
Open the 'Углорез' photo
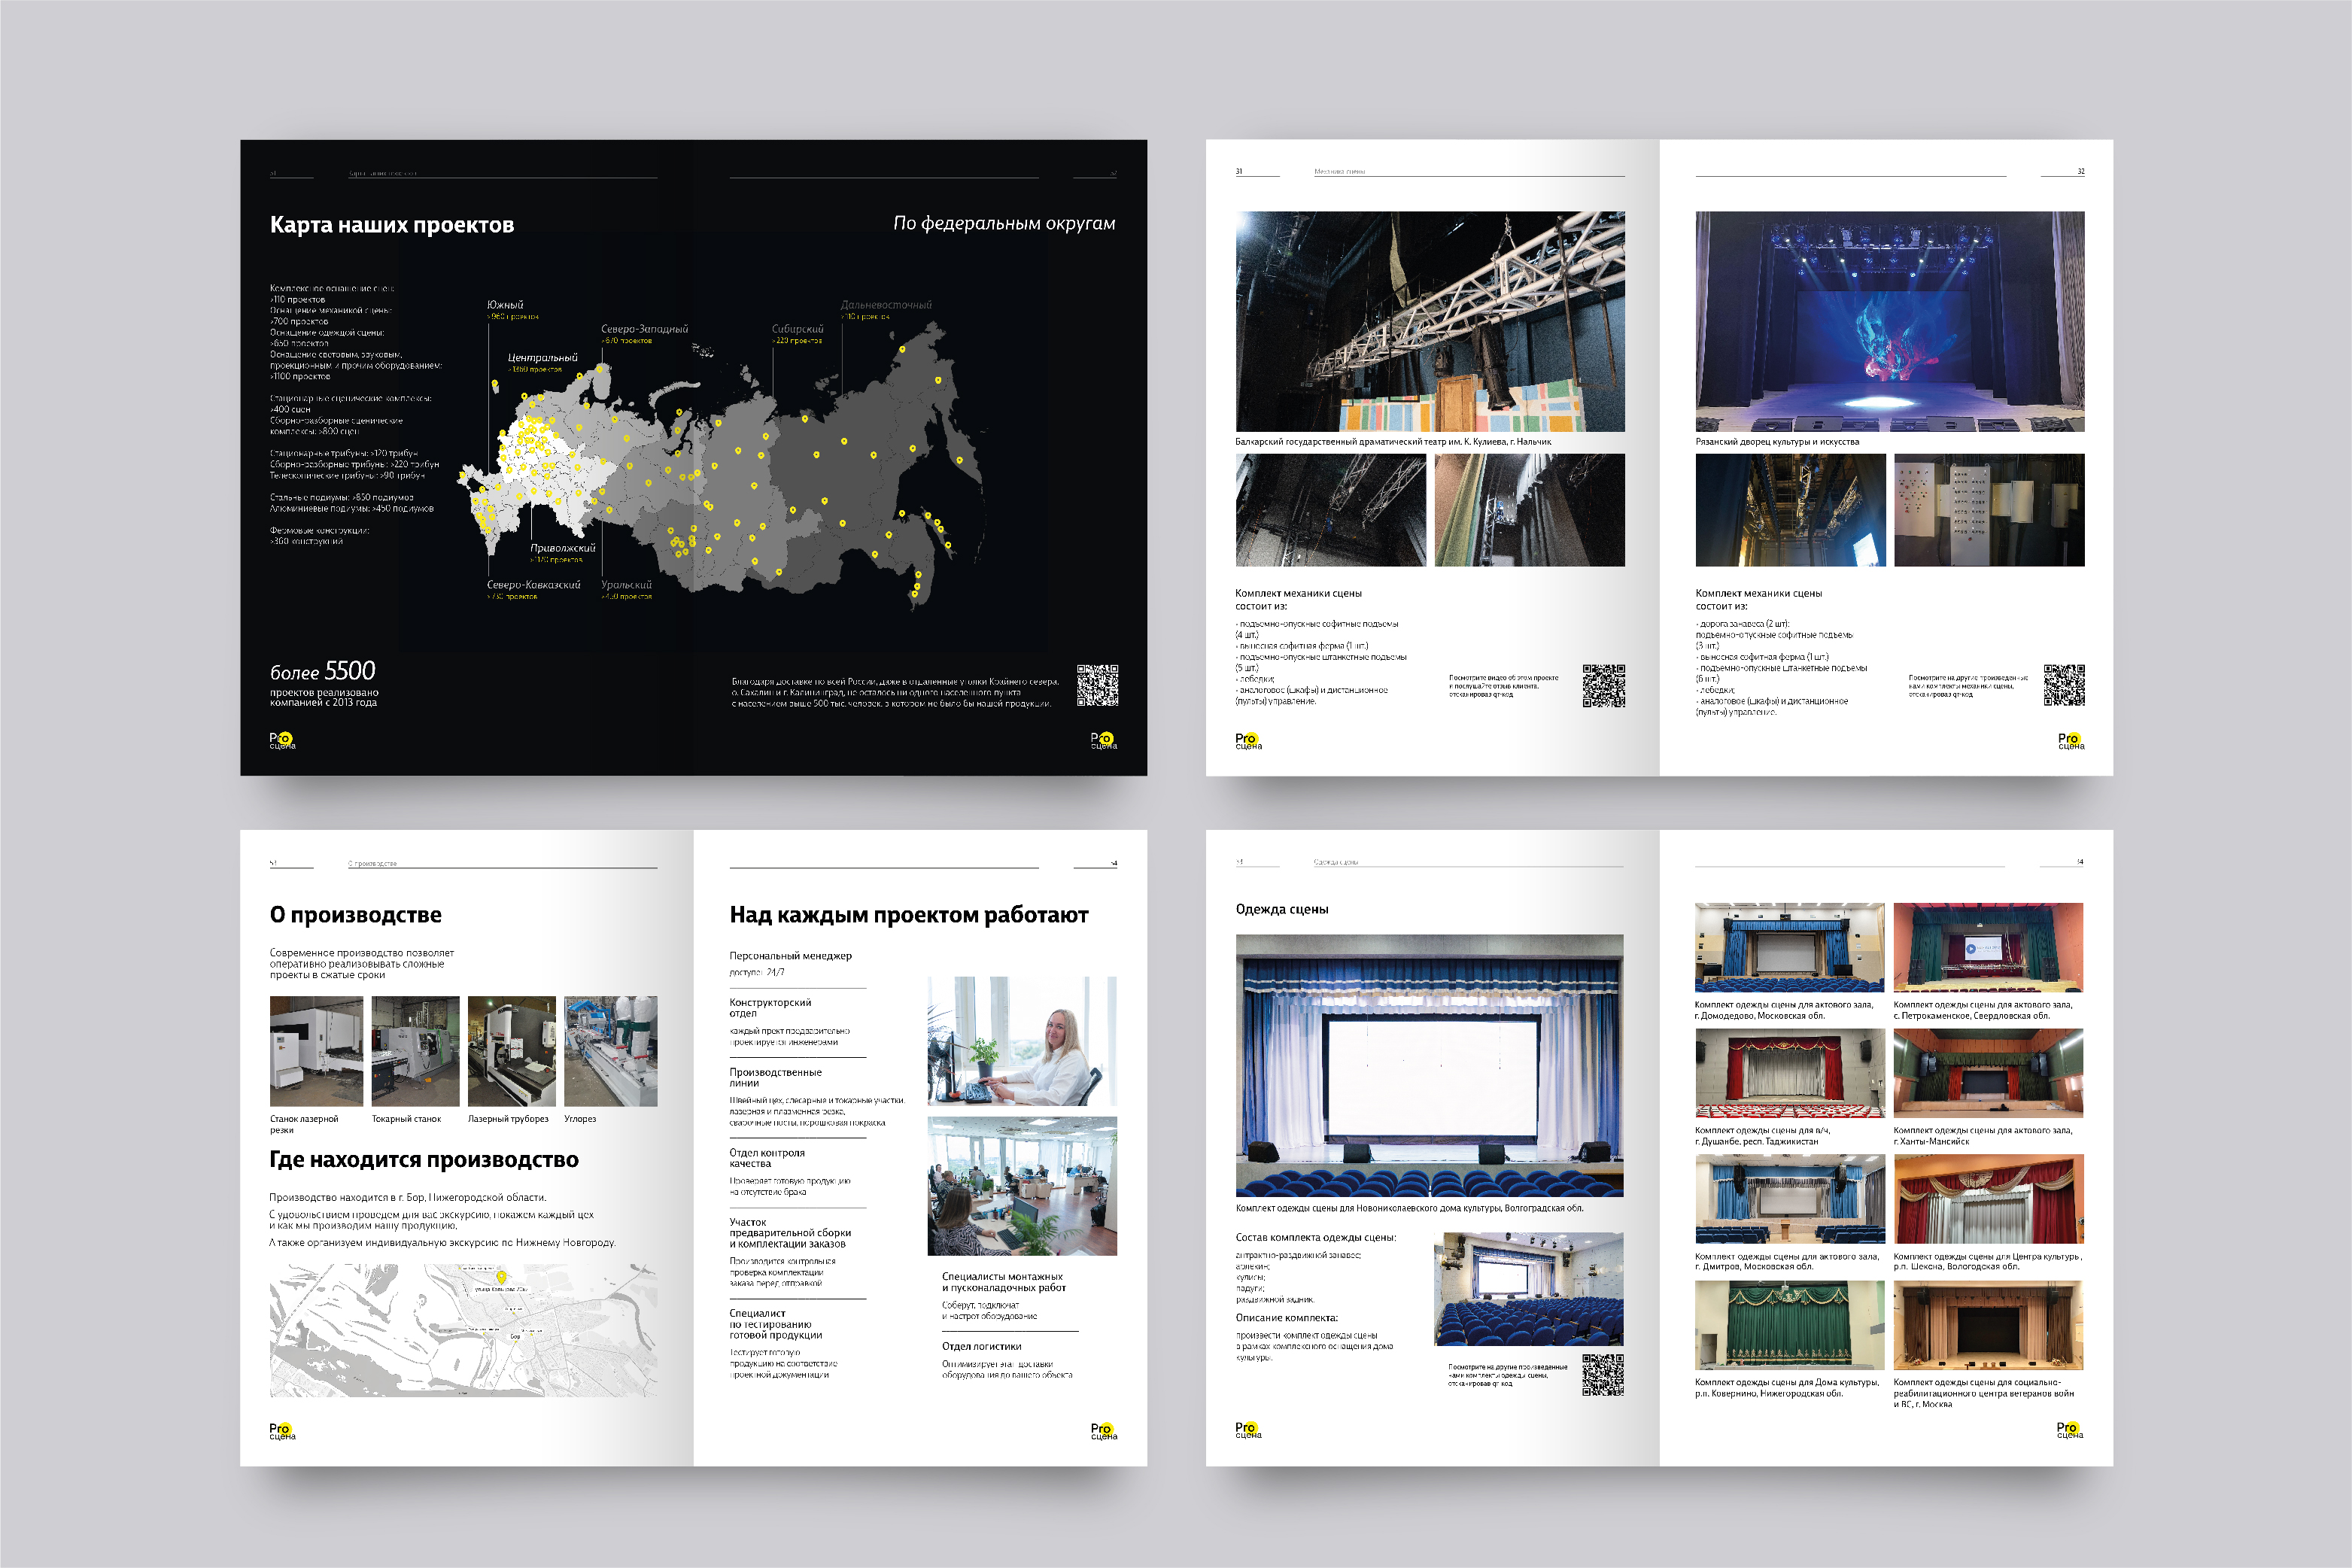pos(610,1051)
